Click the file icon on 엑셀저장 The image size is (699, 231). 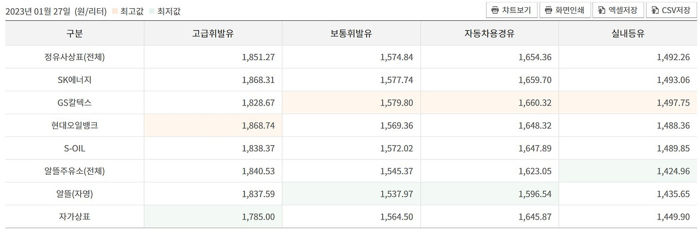click(x=601, y=10)
